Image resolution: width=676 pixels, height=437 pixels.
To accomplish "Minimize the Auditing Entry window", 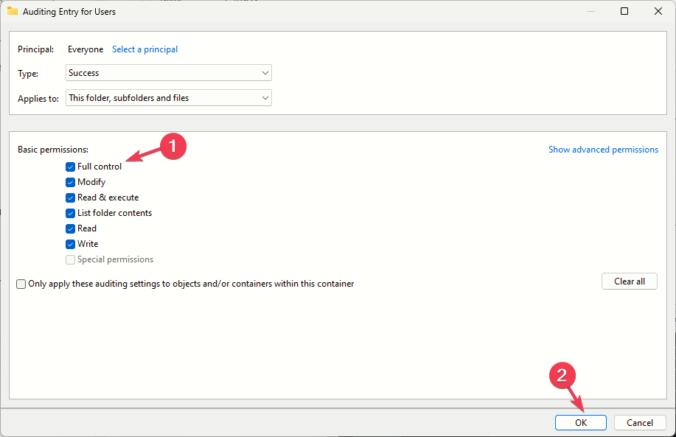I will pos(590,11).
